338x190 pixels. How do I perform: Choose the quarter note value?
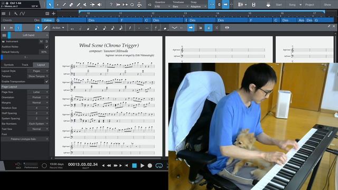tap(88, 28)
